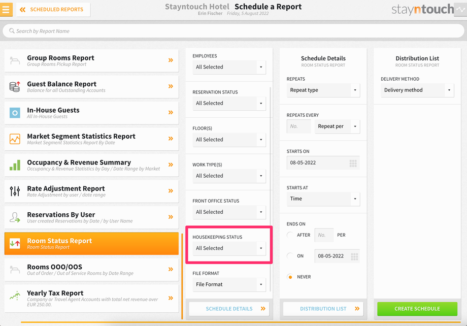The width and height of the screenshot is (467, 326).
Task: Select Group Rooms Report title text
Action: 60,58
